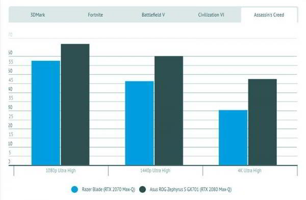The image size is (306, 200).
Task: Select the dark Asus bar for 1440p
Action: coord(169,111)
